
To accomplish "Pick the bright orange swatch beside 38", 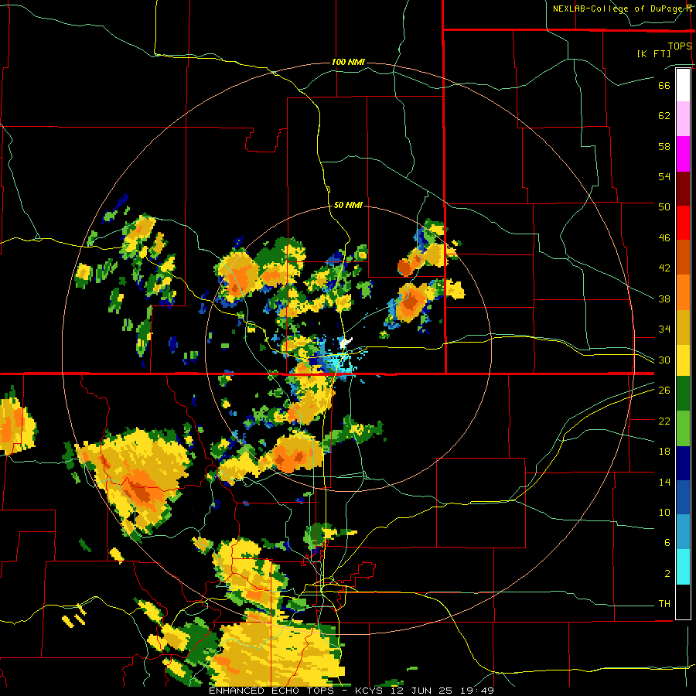I will coord(683,292).
